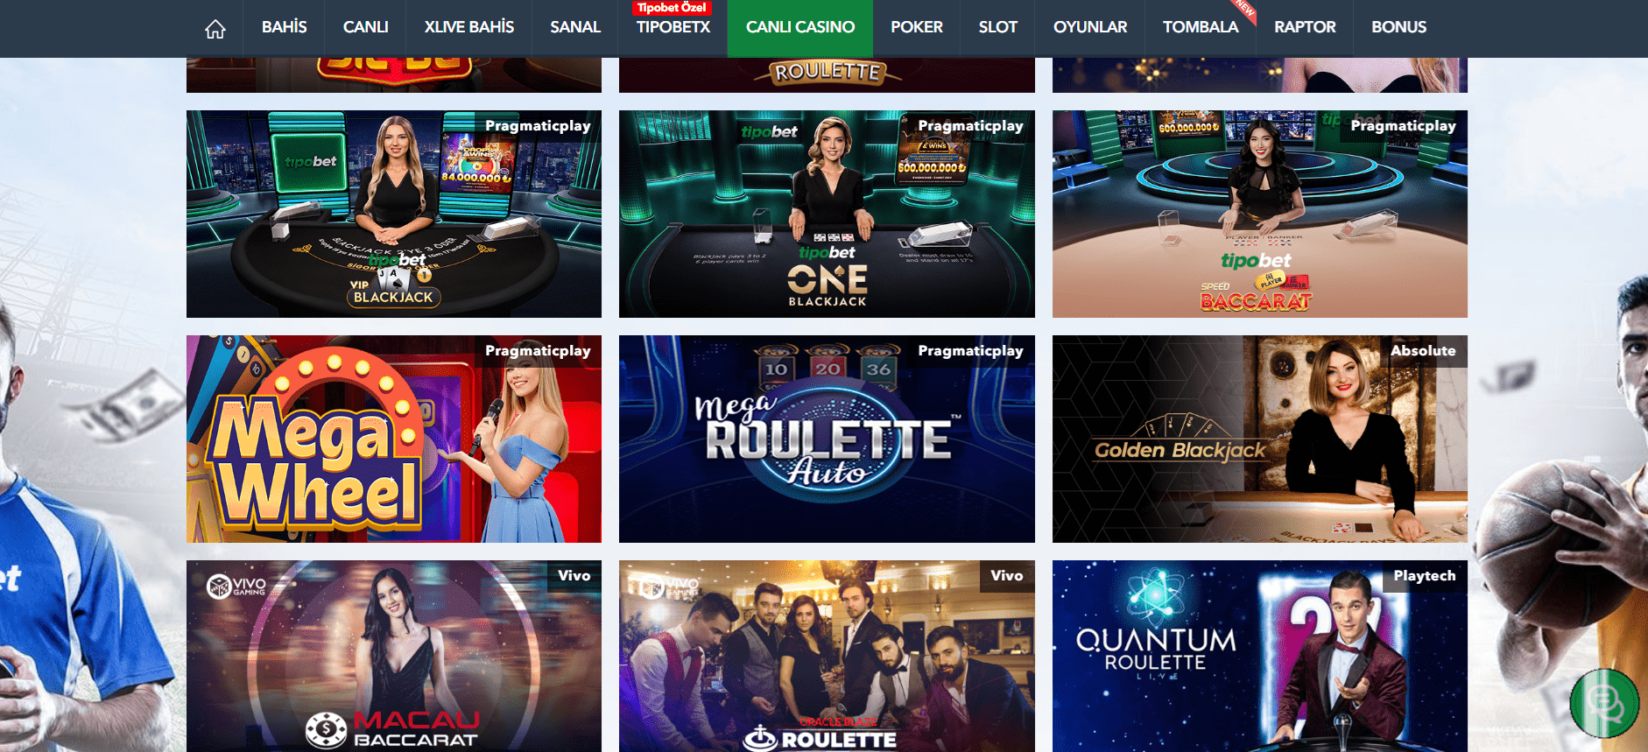The image size is (1648, 752).
Task: Open Quantum Roulette Live by Playtech
Action: pyautogui.click(x=1260, y=656)
